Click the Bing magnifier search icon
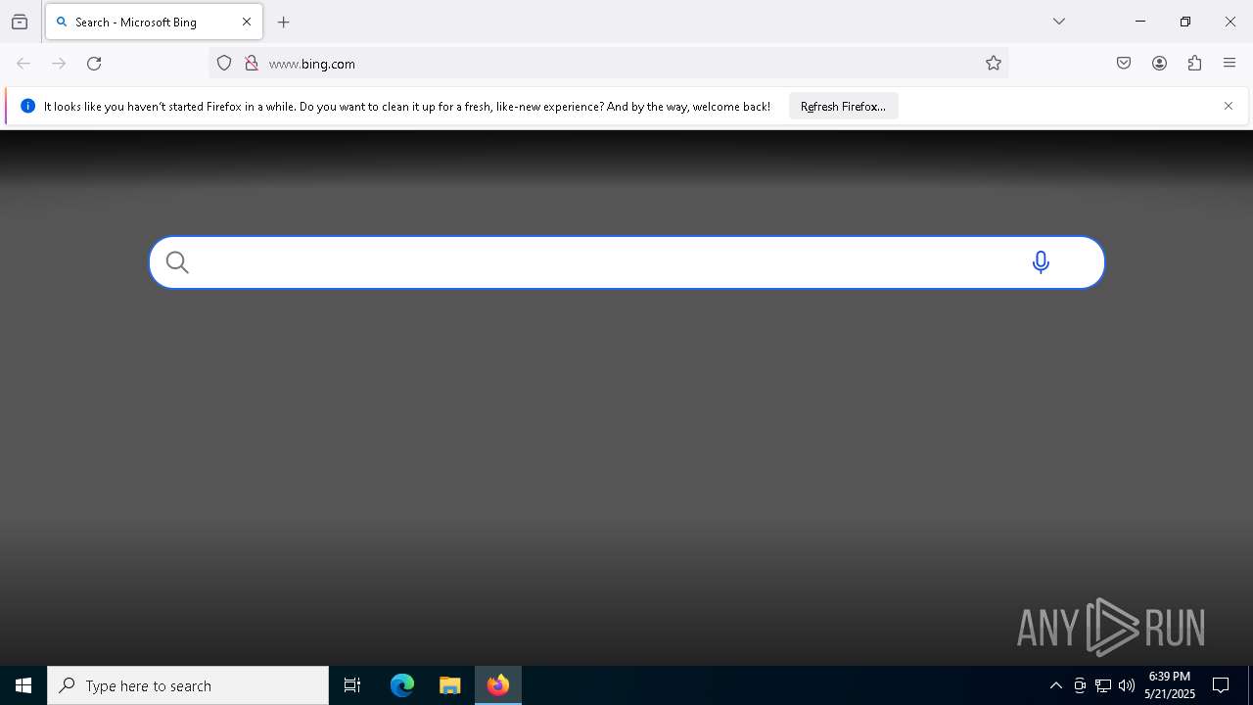Screen dimensions: 1253x705 [x=177, y=262]
